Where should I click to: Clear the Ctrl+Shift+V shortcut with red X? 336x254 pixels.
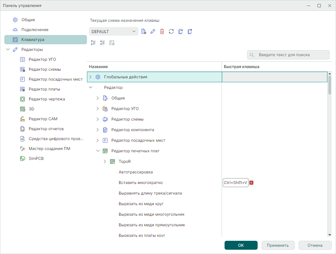click(251, 183)
